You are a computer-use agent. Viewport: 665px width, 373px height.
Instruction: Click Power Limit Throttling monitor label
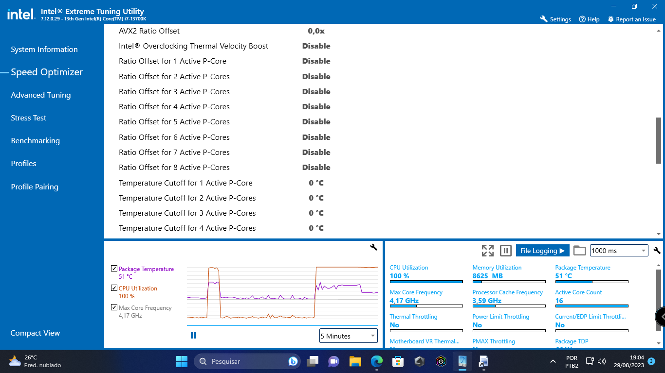coord(501,317)
